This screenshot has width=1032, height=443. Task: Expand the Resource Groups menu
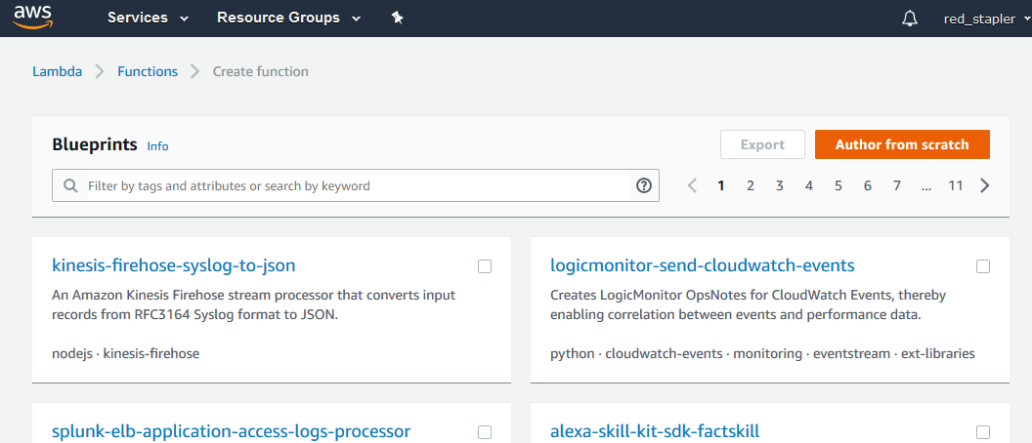289,18
